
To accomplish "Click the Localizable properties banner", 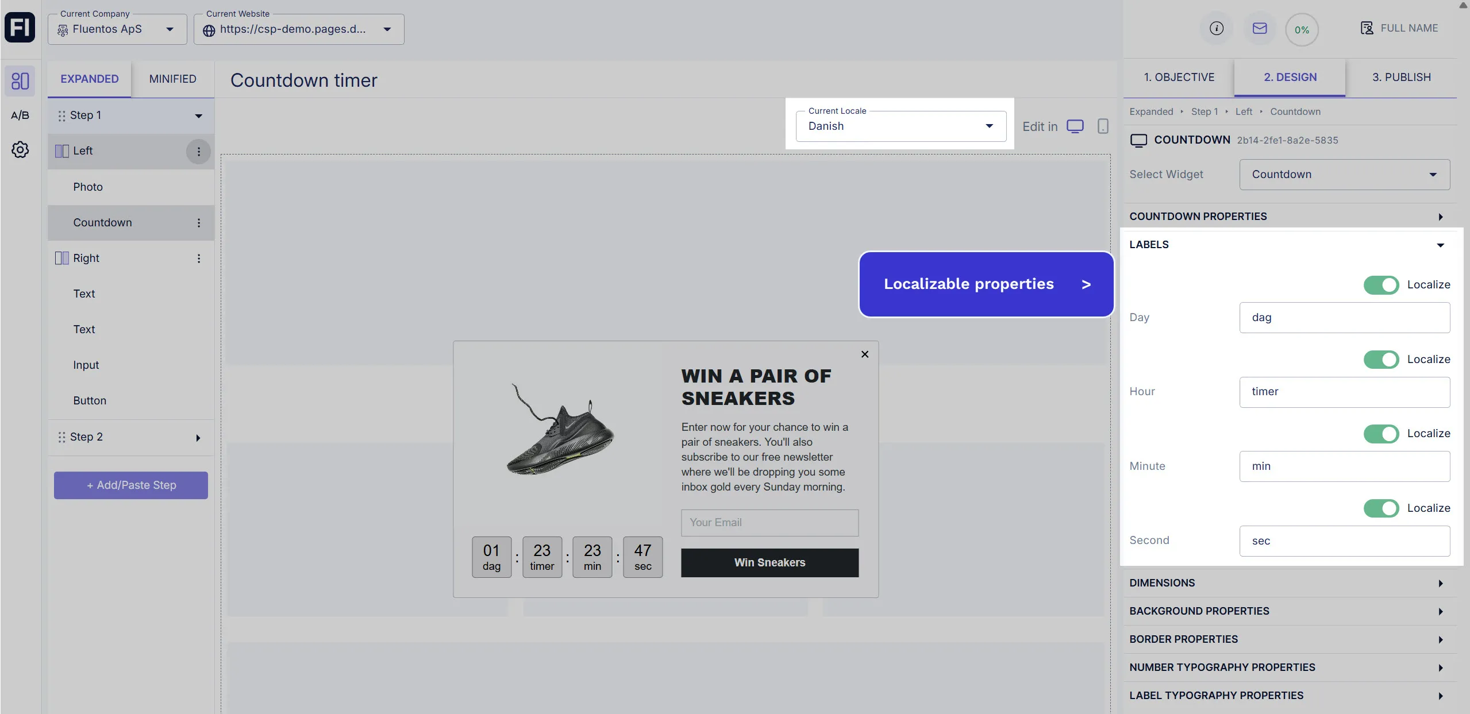I will coord(985,284).
